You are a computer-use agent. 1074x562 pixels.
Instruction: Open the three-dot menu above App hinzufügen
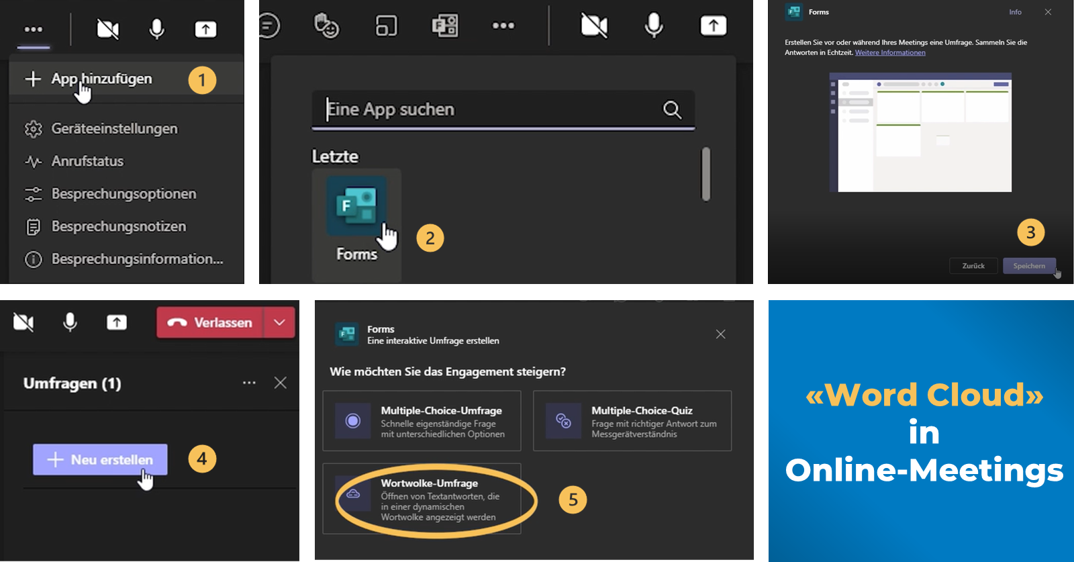tap(33, 30)
